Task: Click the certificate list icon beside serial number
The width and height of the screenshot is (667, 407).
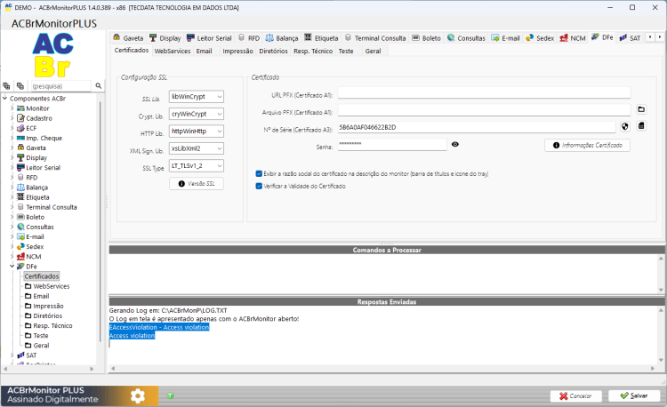Action: [x=641, y=126]
